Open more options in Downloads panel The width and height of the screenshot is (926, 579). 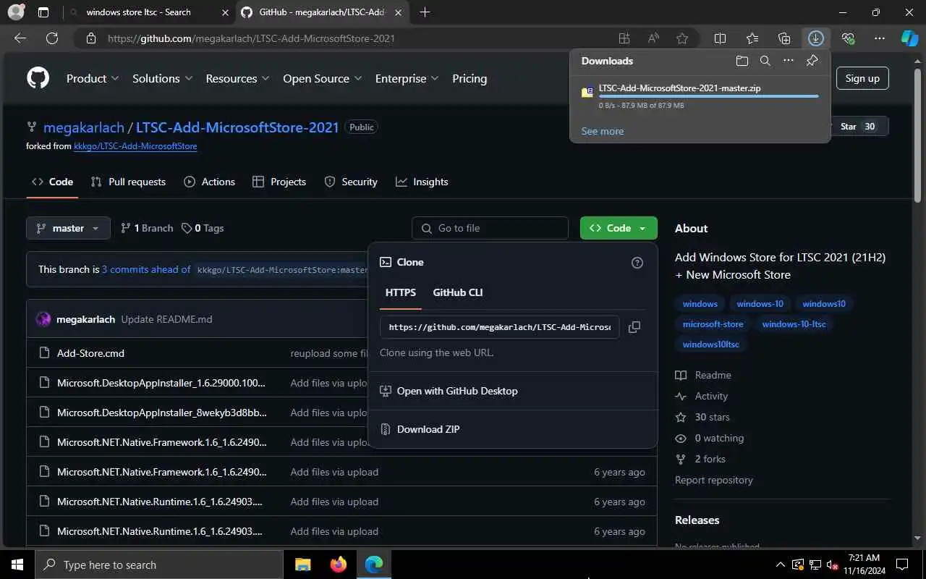tap(789, 61)
